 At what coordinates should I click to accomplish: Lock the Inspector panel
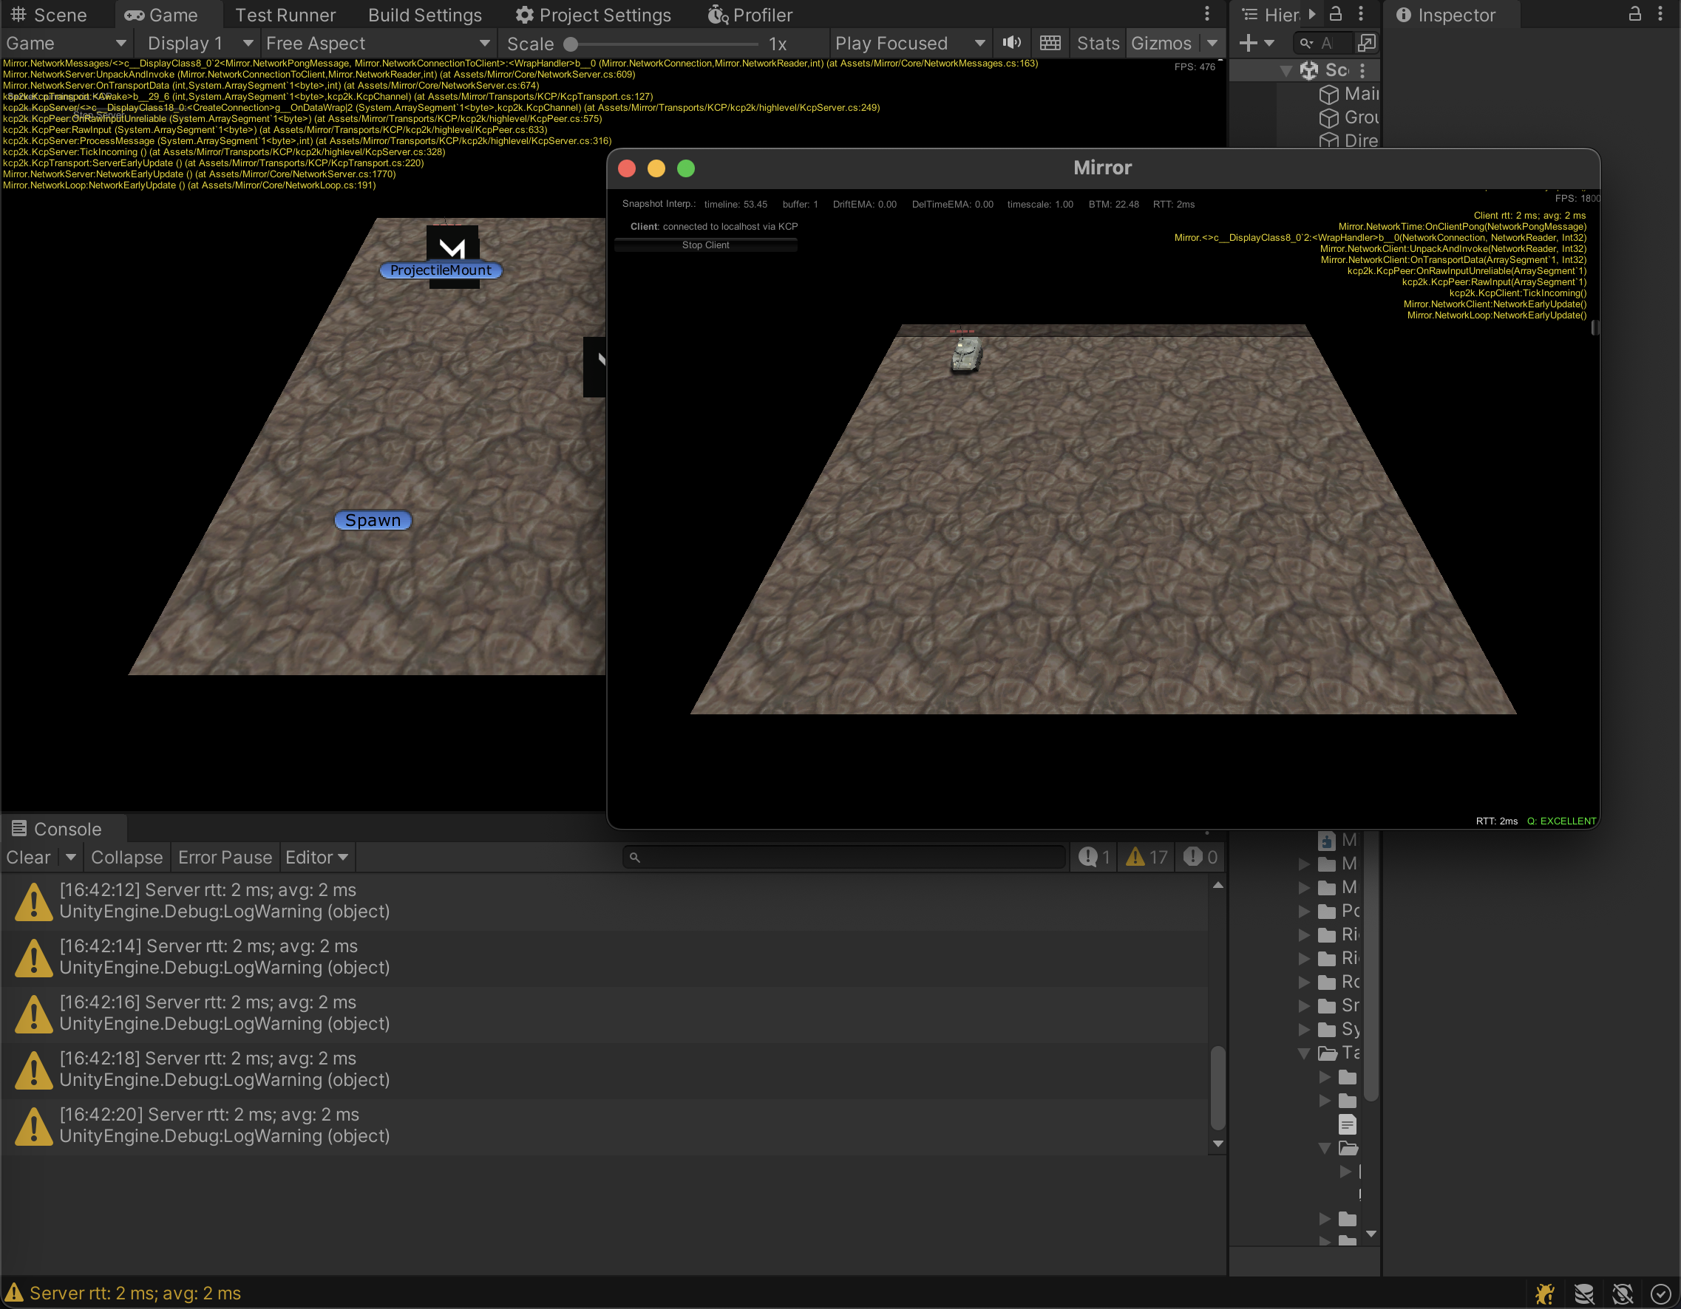(x=1634, y=15)
